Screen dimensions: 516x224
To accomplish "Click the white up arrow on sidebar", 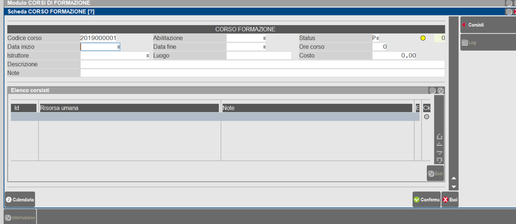I will pyautogui.click(x=454, y=178).
